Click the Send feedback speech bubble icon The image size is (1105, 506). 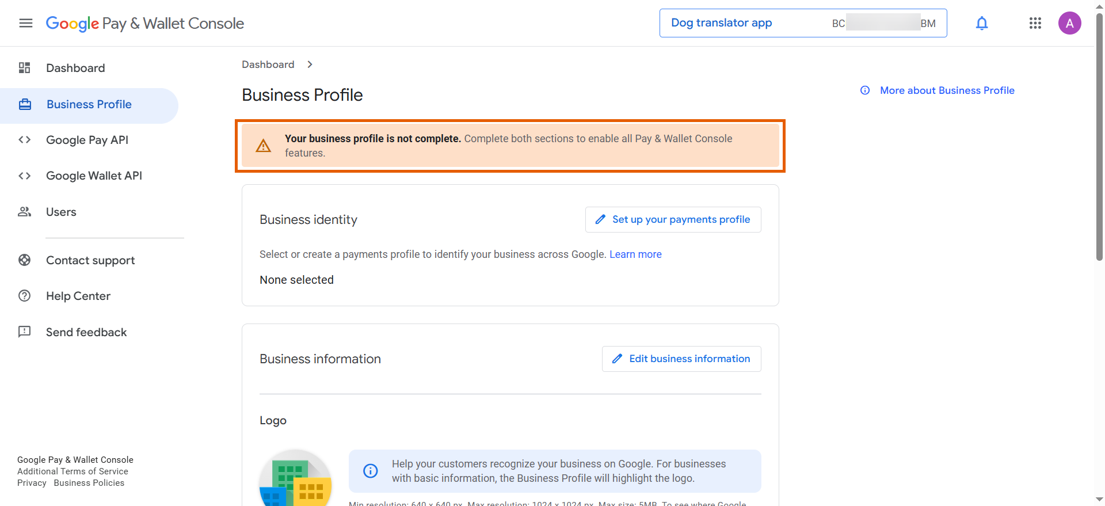(25, 332)
